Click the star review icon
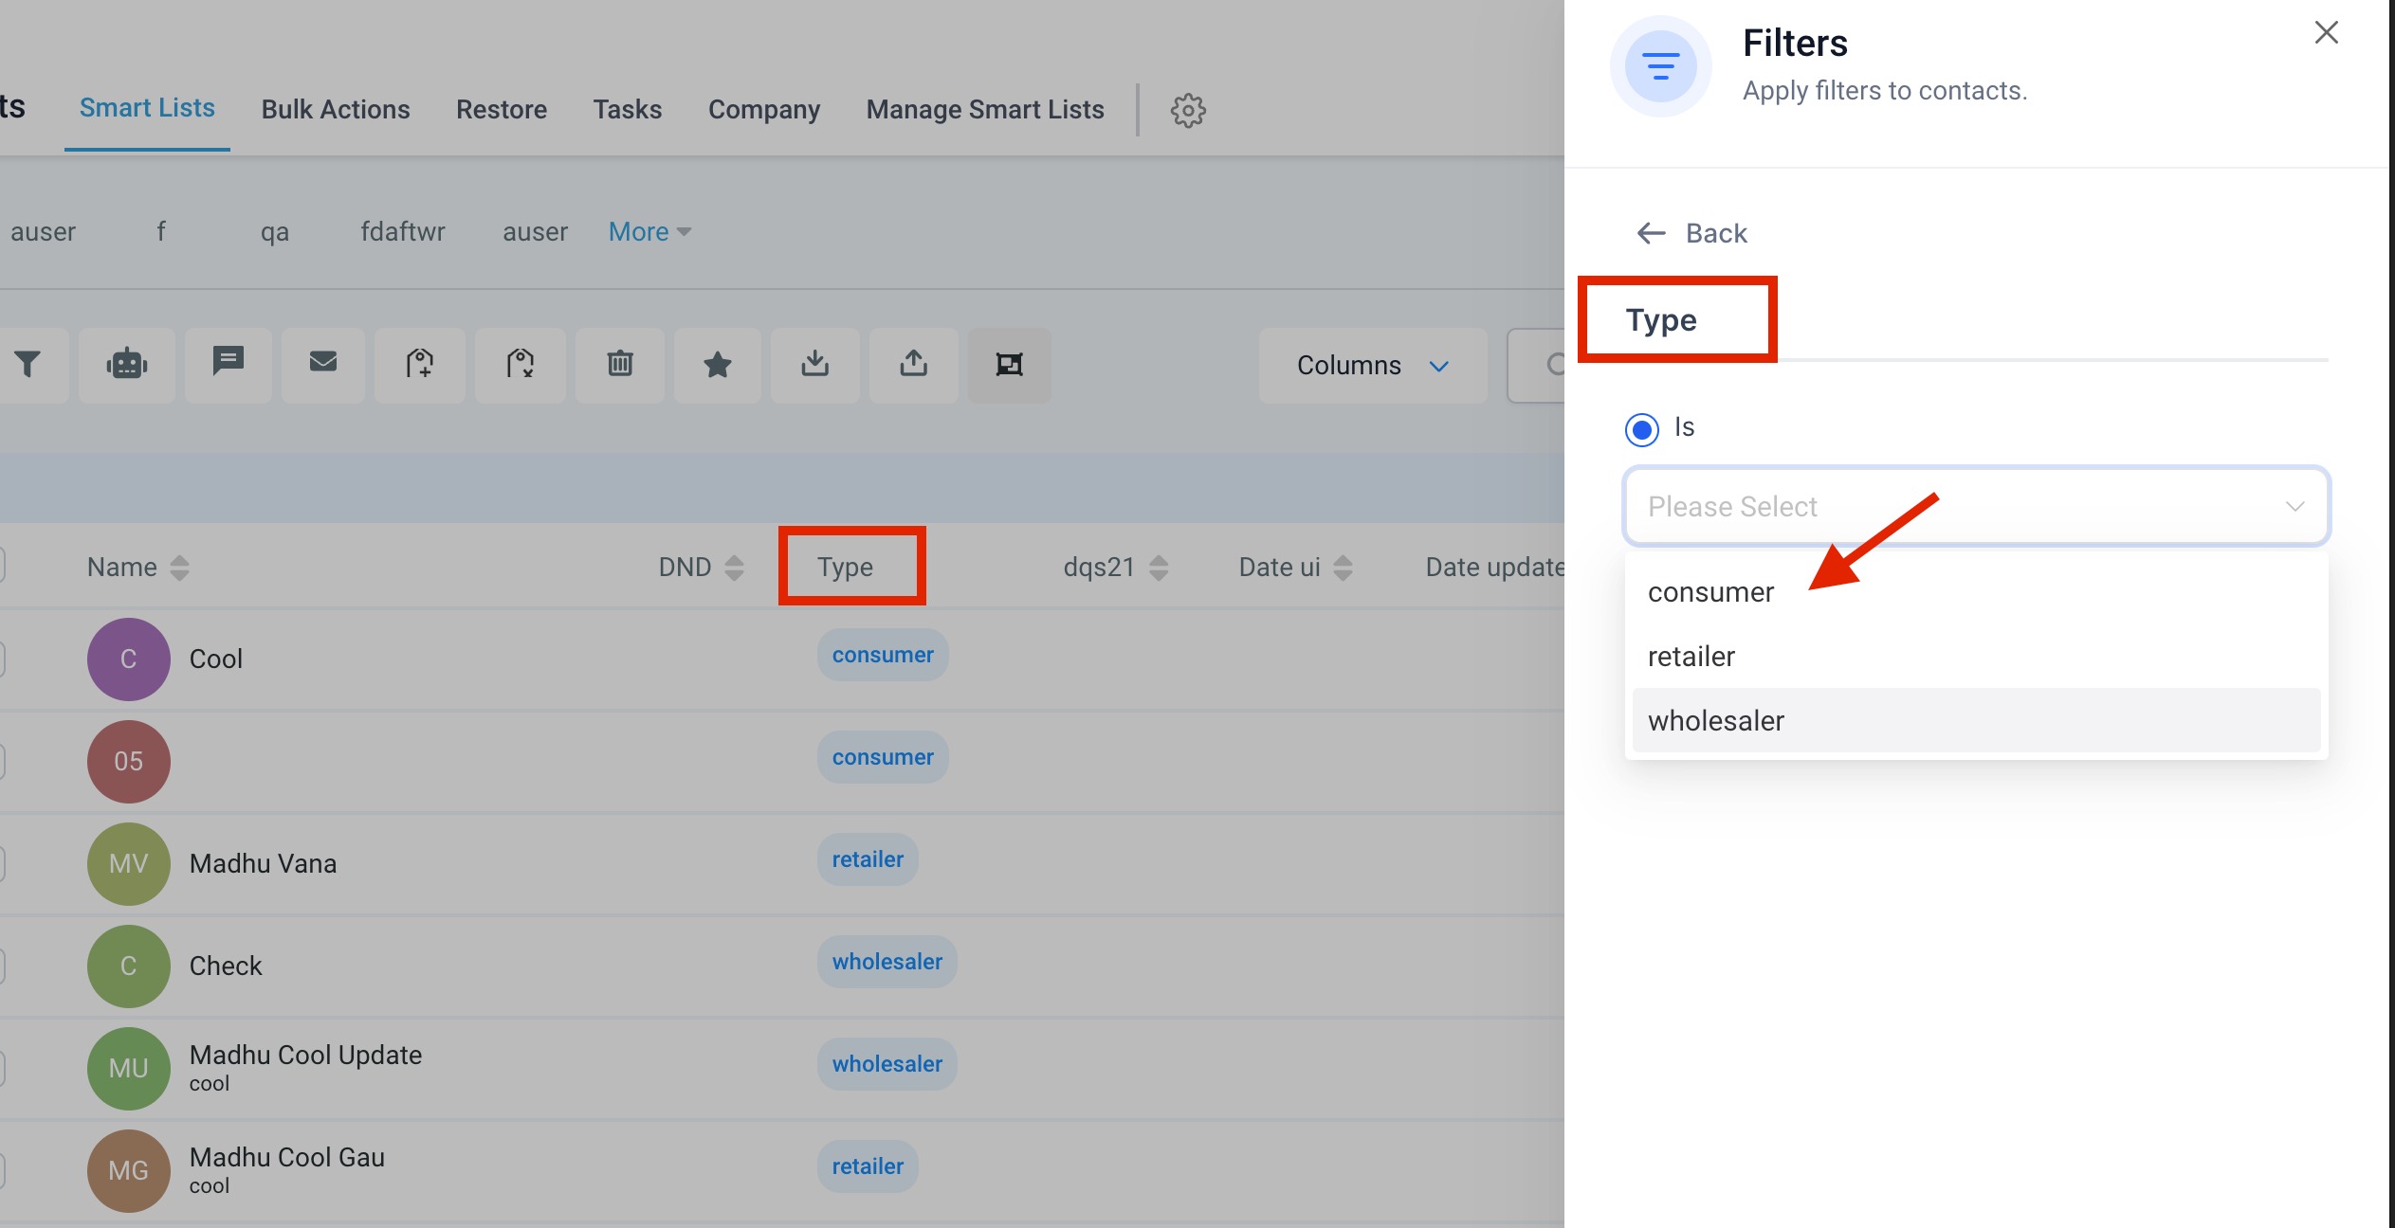Image resolution: width=2395 pixels, height=1228 pixels. (718, 365)
